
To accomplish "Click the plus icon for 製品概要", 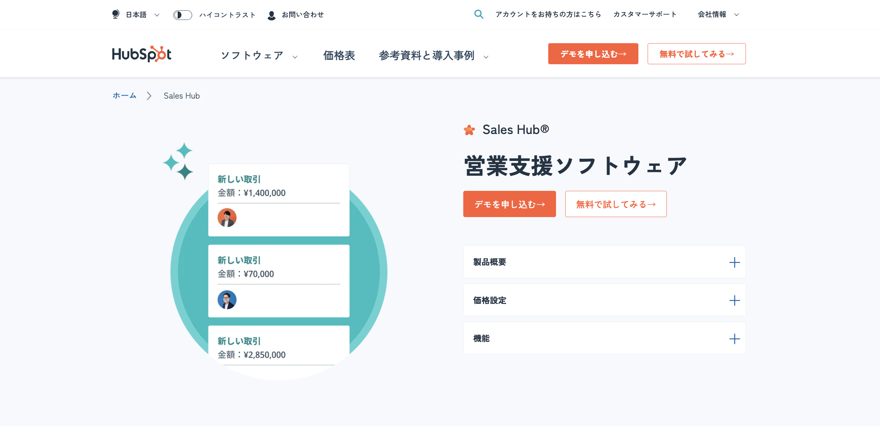I will pyautogui.click(x=734, y=262).
